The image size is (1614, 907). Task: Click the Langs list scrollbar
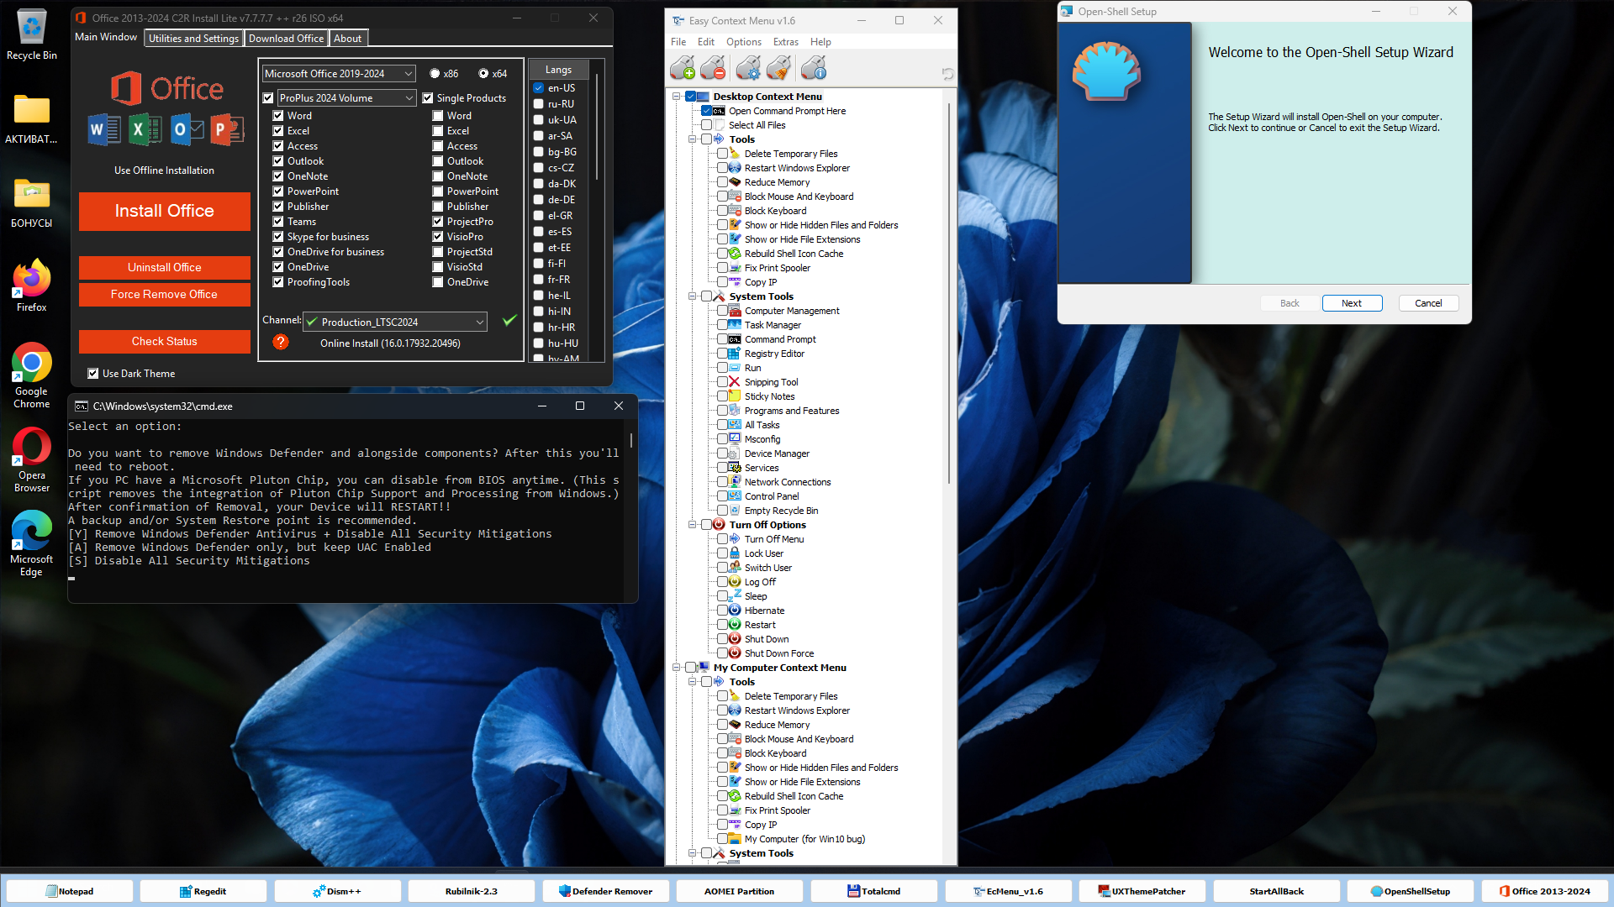pyautogui.click(x=597, y=126)
